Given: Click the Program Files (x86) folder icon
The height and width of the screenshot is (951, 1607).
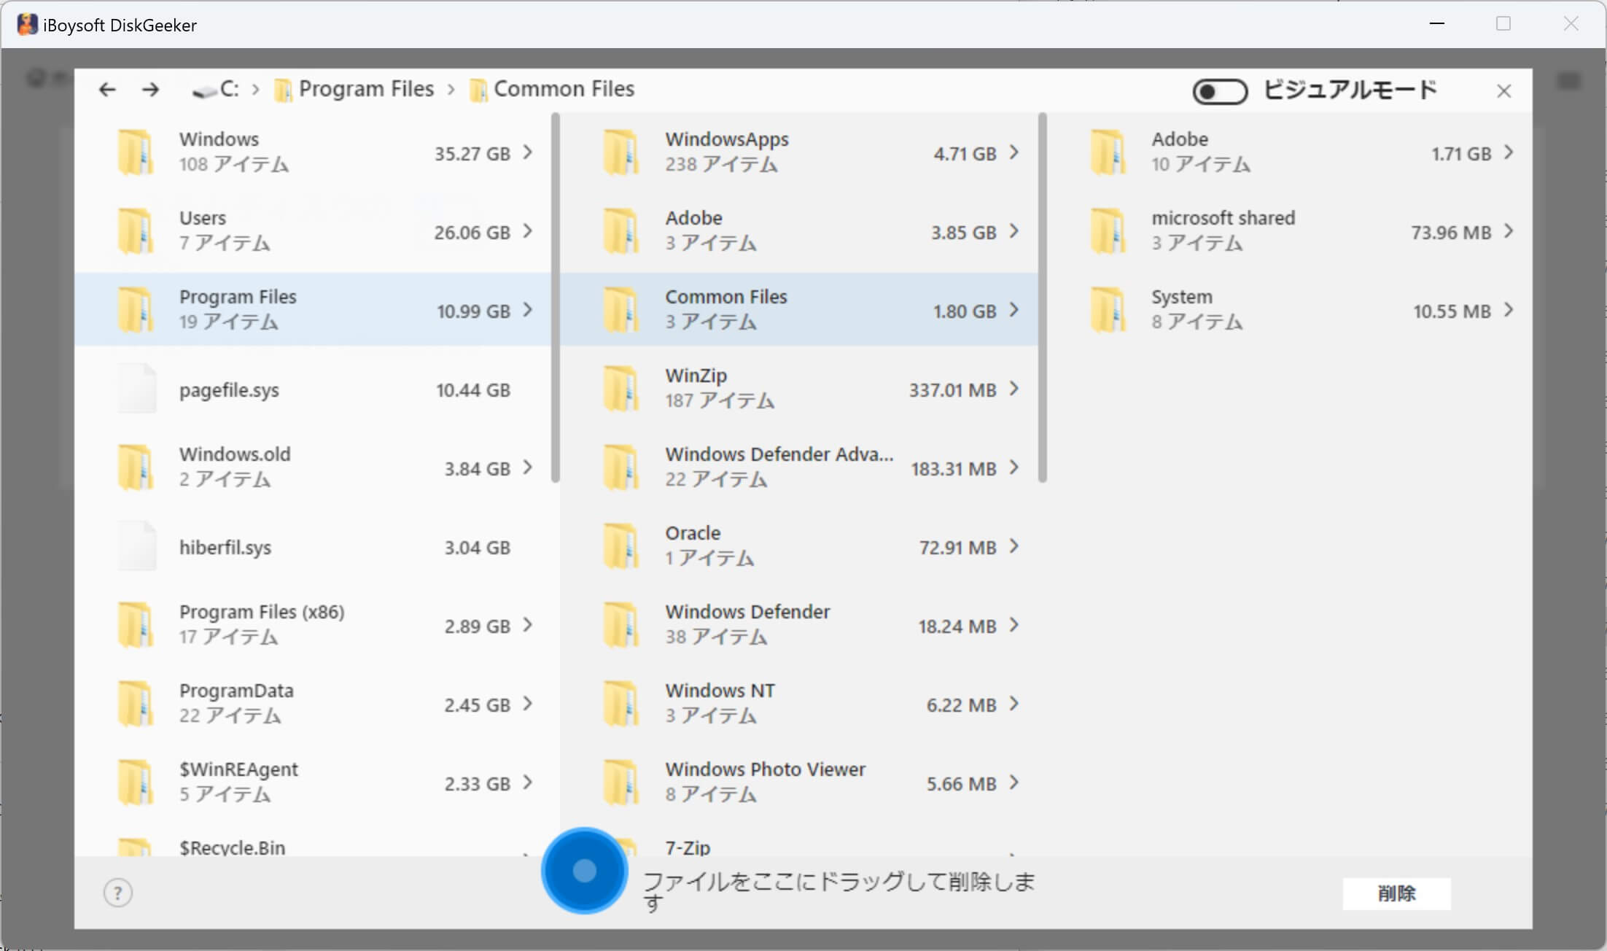Looking at the screenshot, I should click(x=136, y=624).
